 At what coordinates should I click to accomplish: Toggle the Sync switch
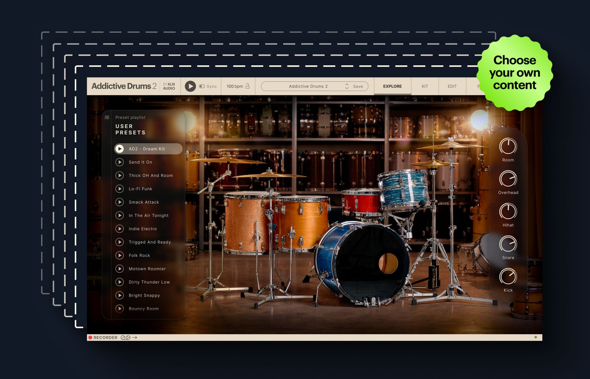pos(202,86)
